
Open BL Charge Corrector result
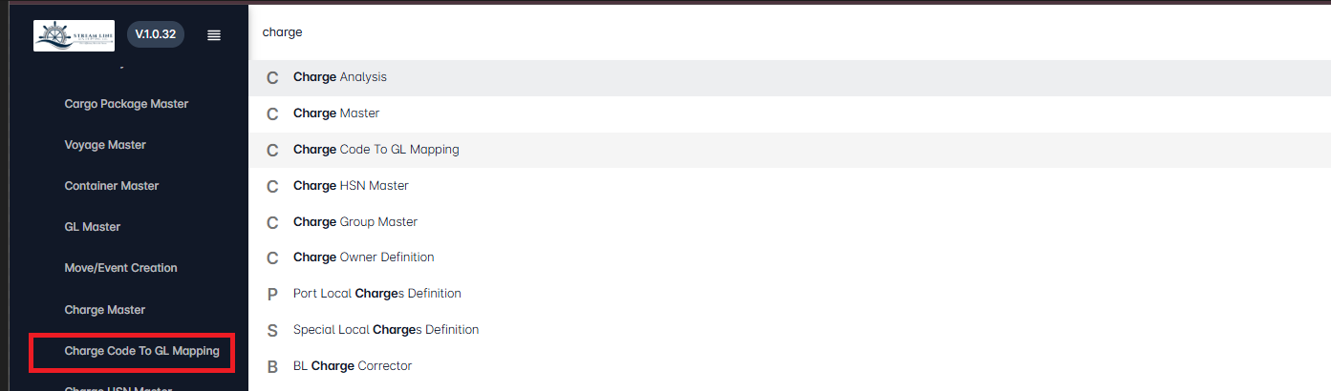tap(789, 366)
